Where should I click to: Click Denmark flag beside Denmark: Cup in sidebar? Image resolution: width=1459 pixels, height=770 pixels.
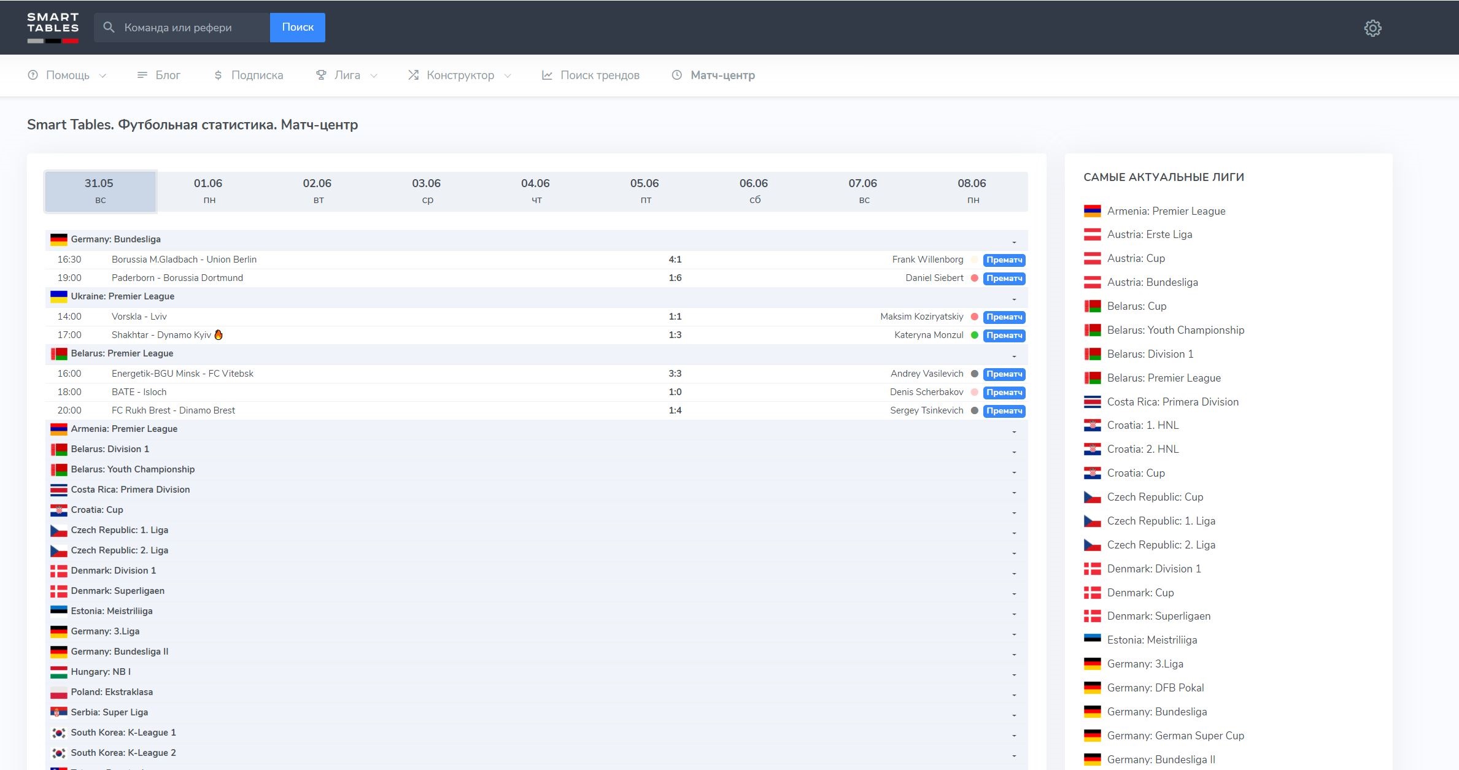pyautogui.click(x=1092, y=593)
